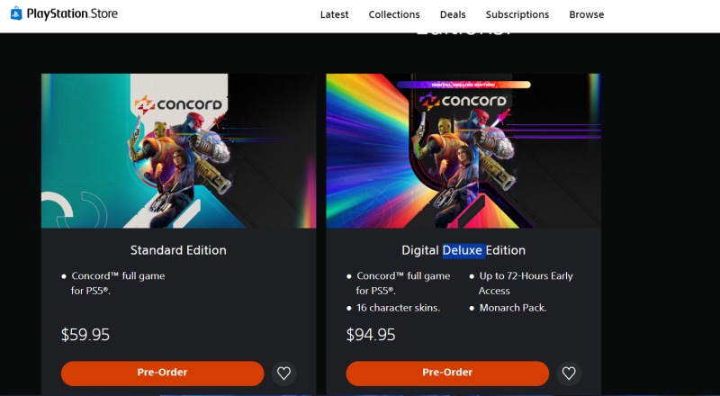This screenshot has width=720, height=396.
Task: Open the Latest menu item
Action: point(334,14)
